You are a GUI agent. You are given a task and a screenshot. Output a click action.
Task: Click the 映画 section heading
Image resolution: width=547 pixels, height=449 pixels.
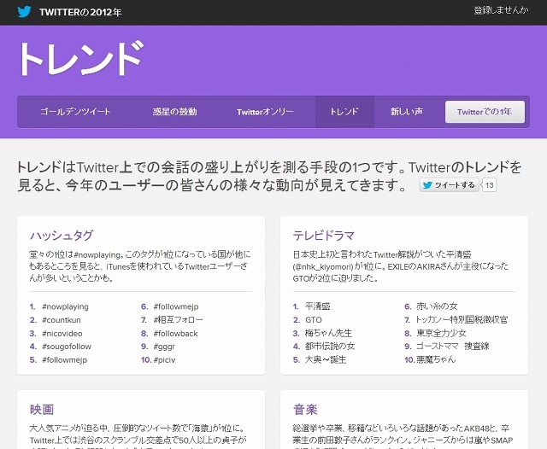[42, 409]
